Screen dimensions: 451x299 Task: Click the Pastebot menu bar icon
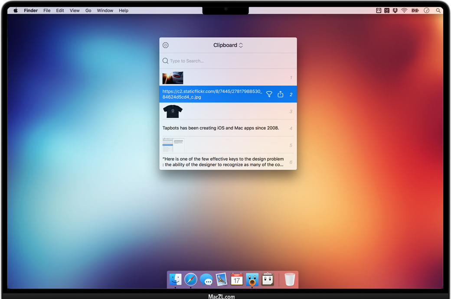379,10
